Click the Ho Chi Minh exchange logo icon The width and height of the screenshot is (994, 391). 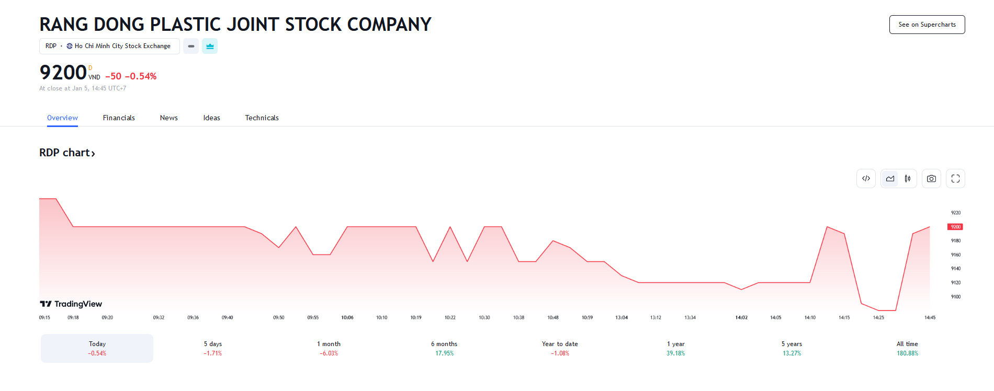tap(69, 46)
